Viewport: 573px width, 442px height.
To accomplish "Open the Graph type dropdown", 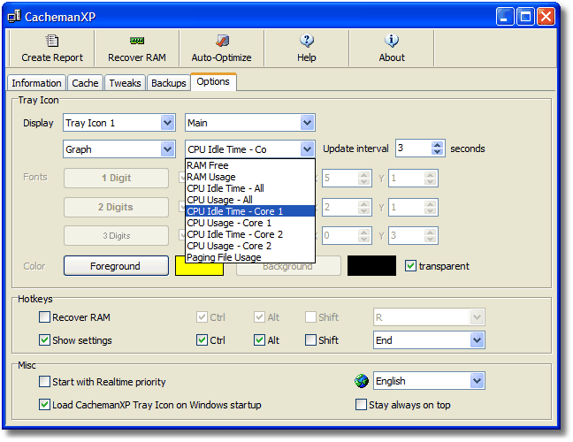I will click(x=167, y=149).
